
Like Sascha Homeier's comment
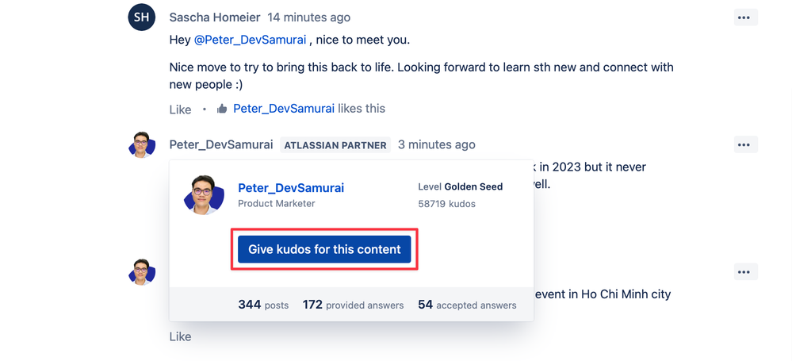(x=180, y=109)
